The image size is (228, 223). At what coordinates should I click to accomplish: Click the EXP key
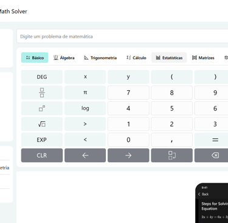42,140
